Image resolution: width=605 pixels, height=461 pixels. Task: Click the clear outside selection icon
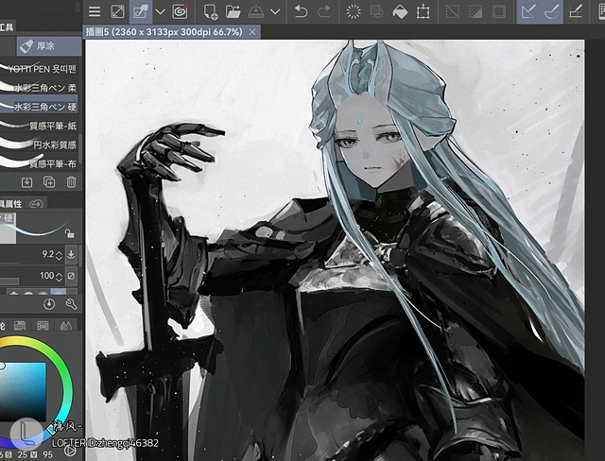pyautogui.click(x=376, y=12)
